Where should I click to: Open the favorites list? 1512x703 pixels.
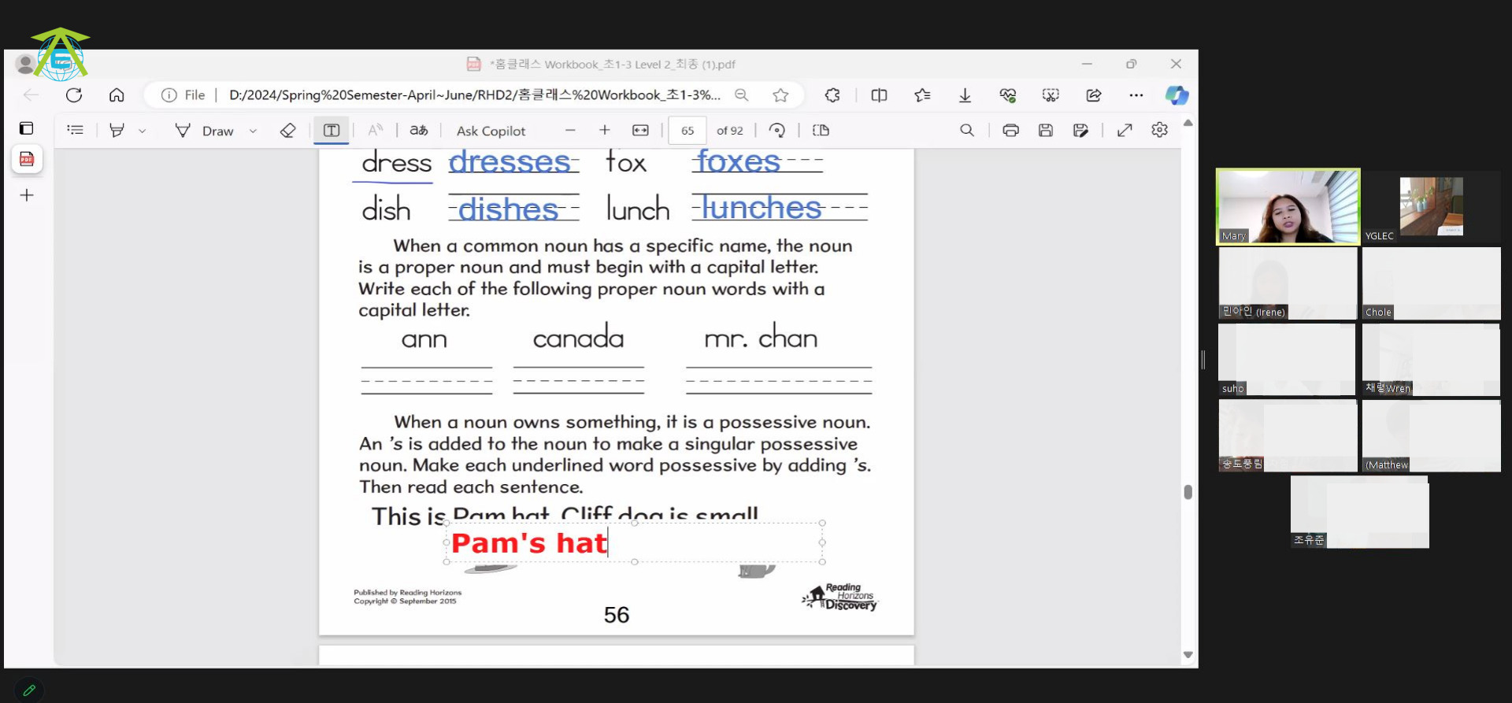click(922, 95)
